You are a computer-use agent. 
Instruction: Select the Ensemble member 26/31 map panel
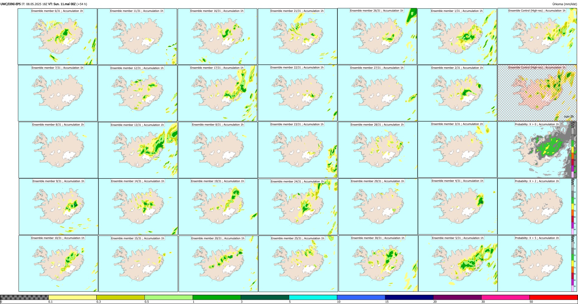[x=377, y=36]
